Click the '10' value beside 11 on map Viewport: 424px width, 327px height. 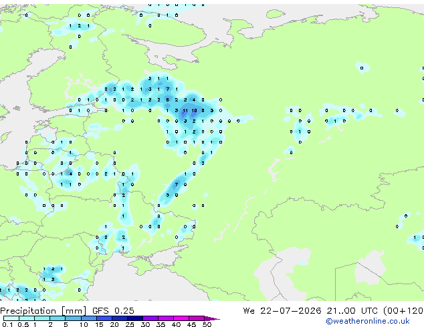[194, 110]
